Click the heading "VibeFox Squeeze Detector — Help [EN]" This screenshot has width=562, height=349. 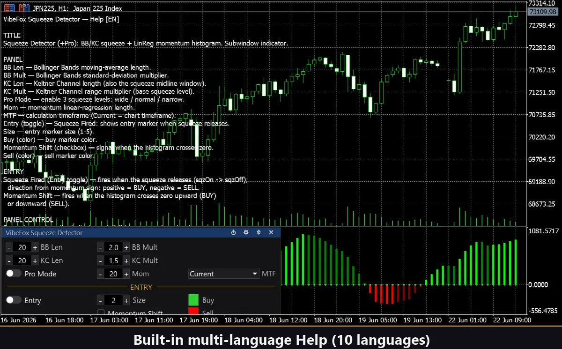click(x=61, y=19)
